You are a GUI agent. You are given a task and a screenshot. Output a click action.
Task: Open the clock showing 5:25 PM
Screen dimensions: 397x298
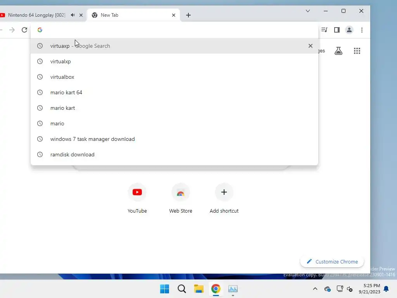[x=369, y=289]
